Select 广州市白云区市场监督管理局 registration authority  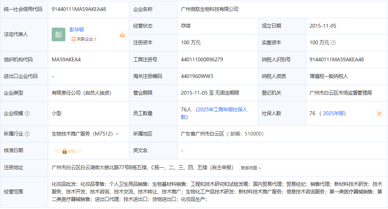(x=341, y=93)
